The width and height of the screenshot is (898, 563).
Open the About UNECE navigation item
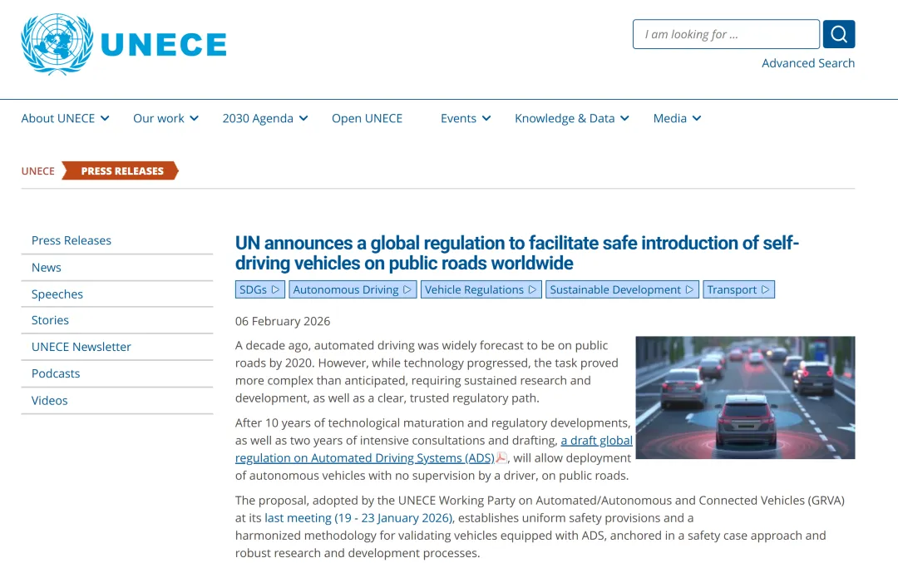pos(58,119)
